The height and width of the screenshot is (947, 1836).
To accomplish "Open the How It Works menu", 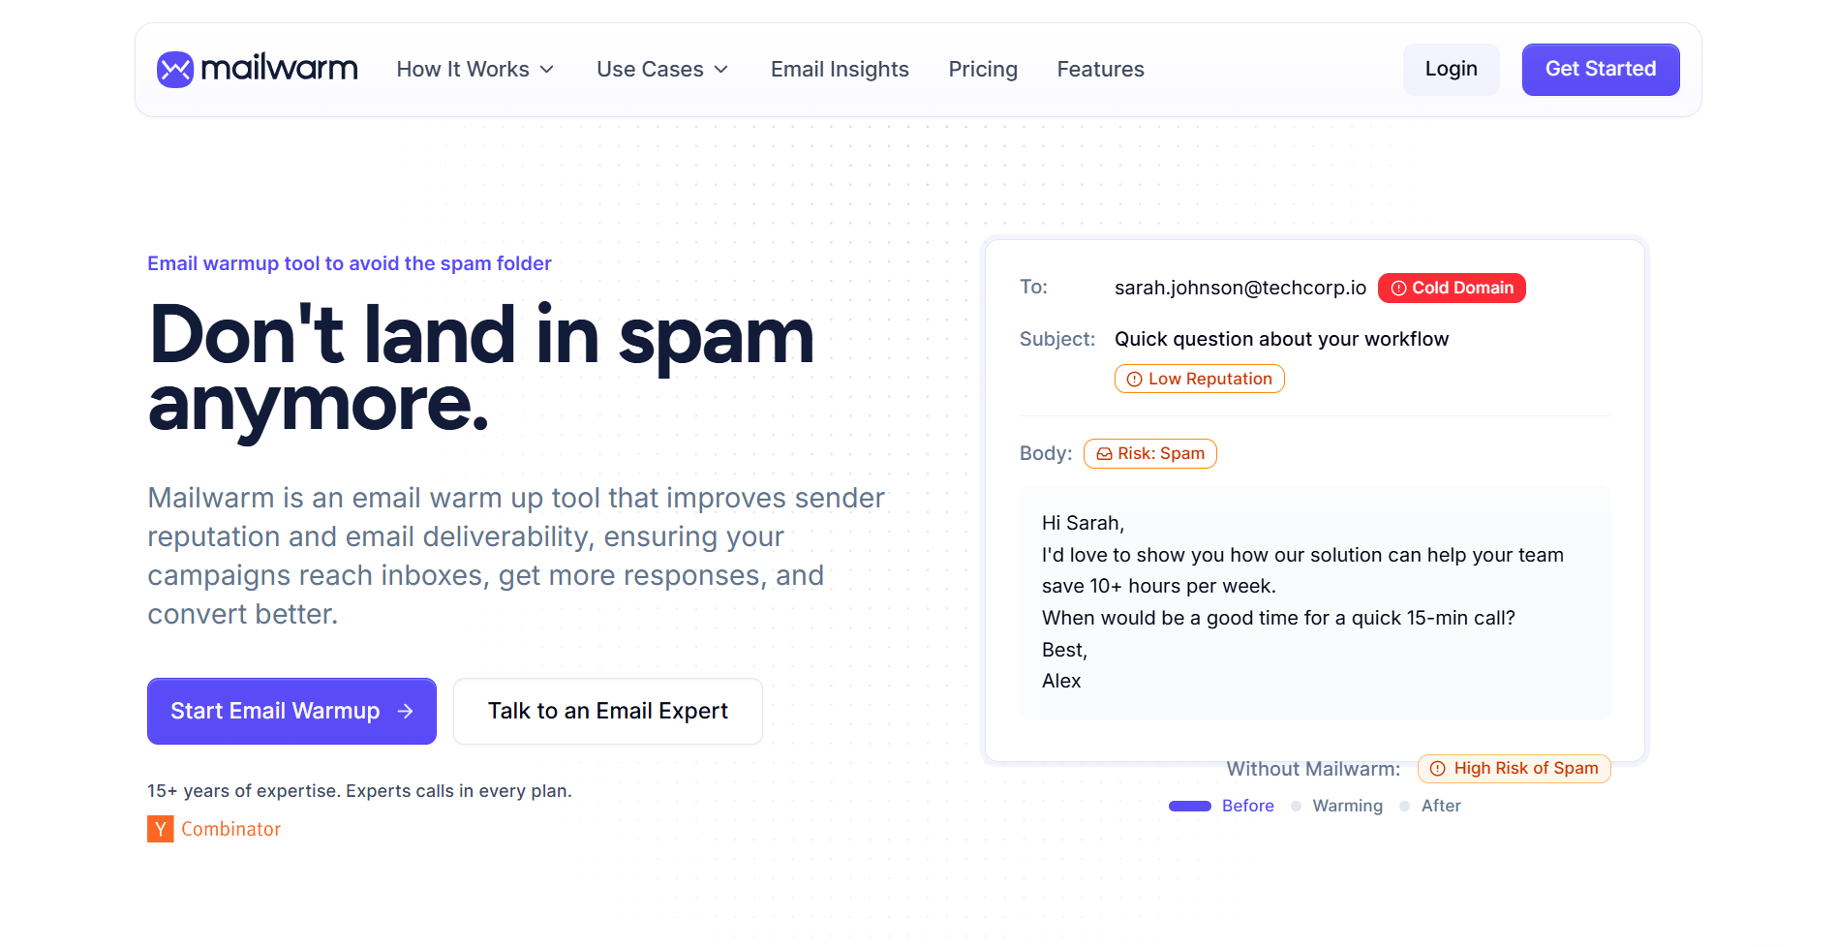I will (475, 70).
